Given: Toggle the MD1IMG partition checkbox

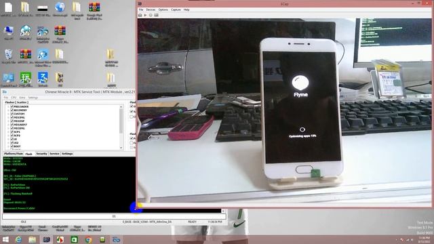Looking at the screenshot, I should click(x=12, y=117).
